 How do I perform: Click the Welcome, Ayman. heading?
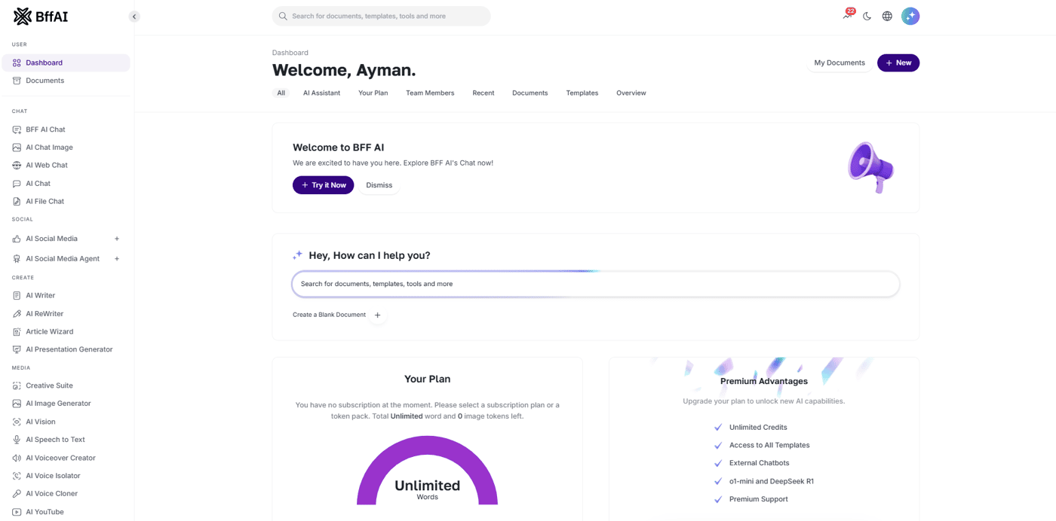click(x=344, y=70)
